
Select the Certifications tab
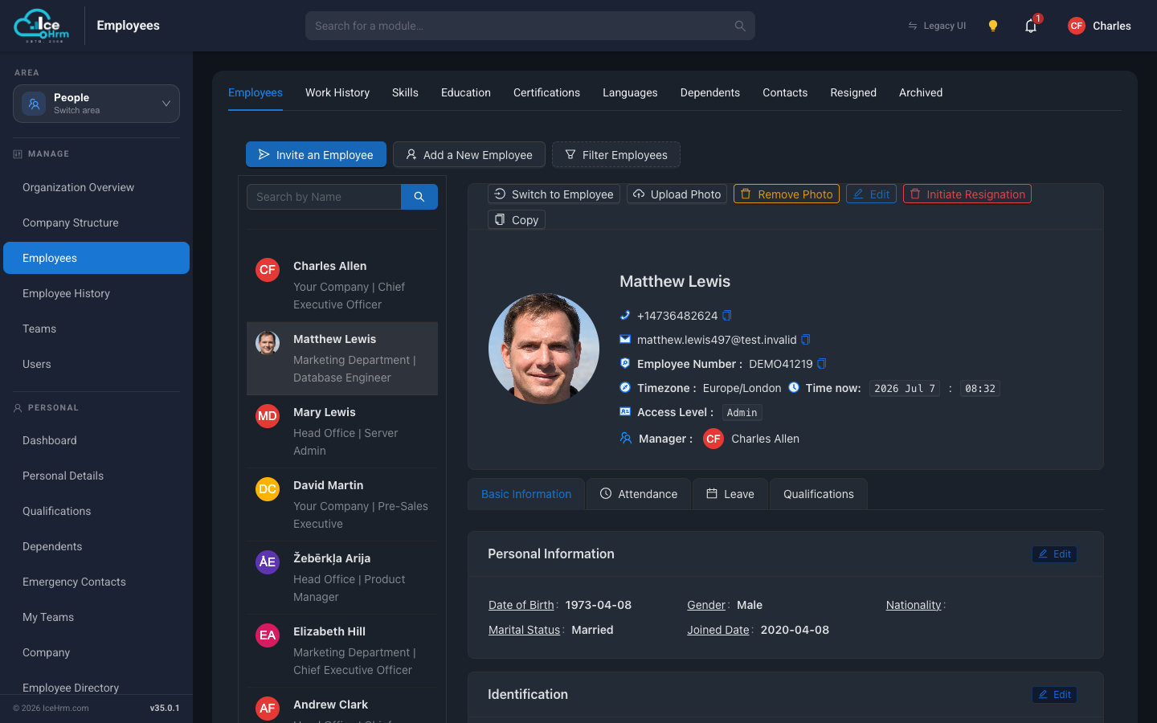click(x=546, y=92)
